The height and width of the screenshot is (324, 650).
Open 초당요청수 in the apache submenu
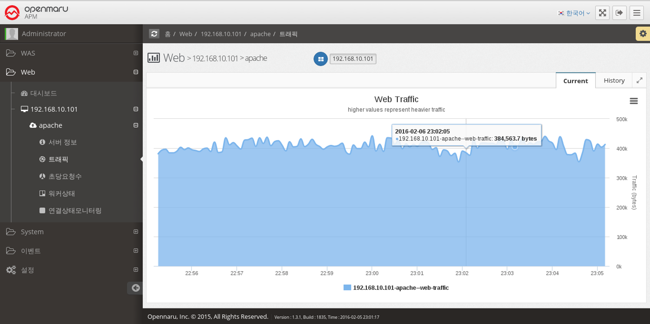click(65, 176)
